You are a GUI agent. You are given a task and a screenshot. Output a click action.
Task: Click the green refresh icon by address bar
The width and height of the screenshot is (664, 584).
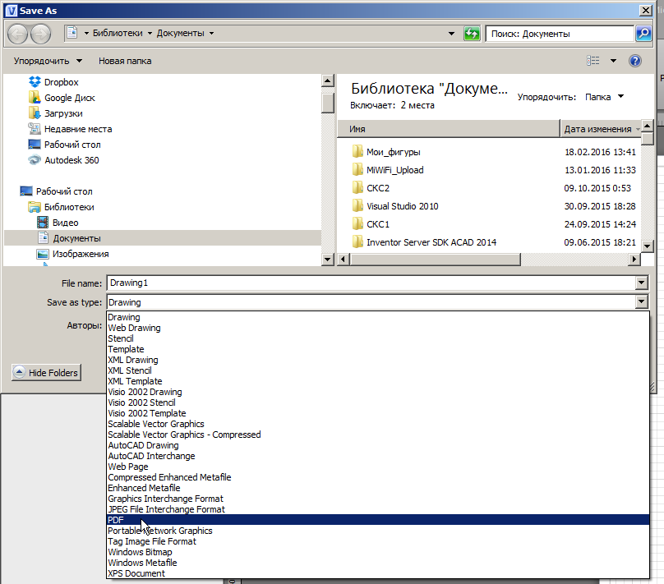click(472, 34)
